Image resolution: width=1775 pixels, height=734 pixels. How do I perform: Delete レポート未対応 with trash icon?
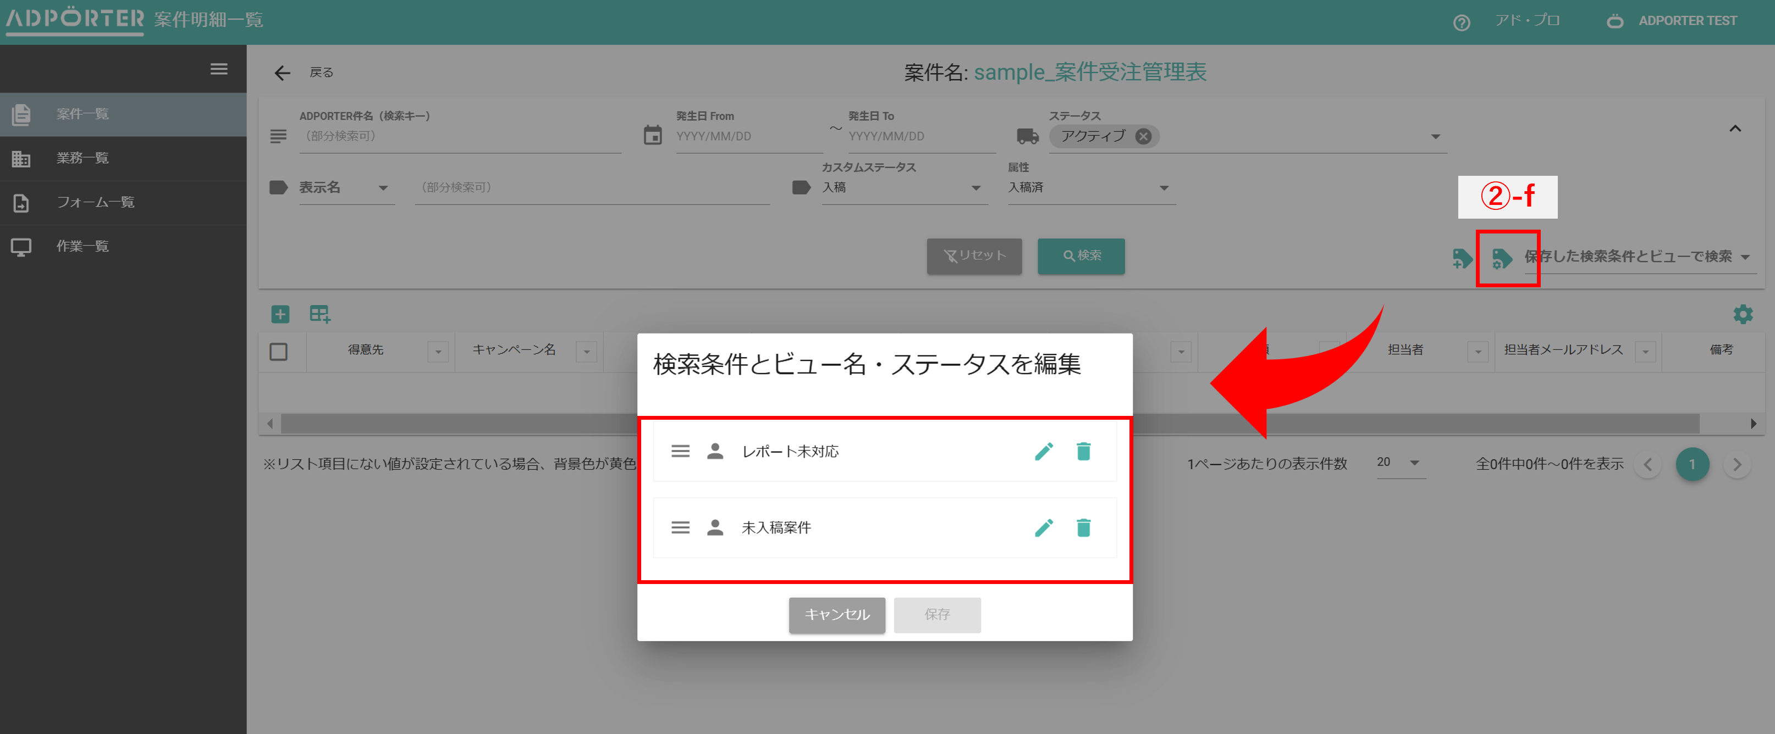(1083, 452)
